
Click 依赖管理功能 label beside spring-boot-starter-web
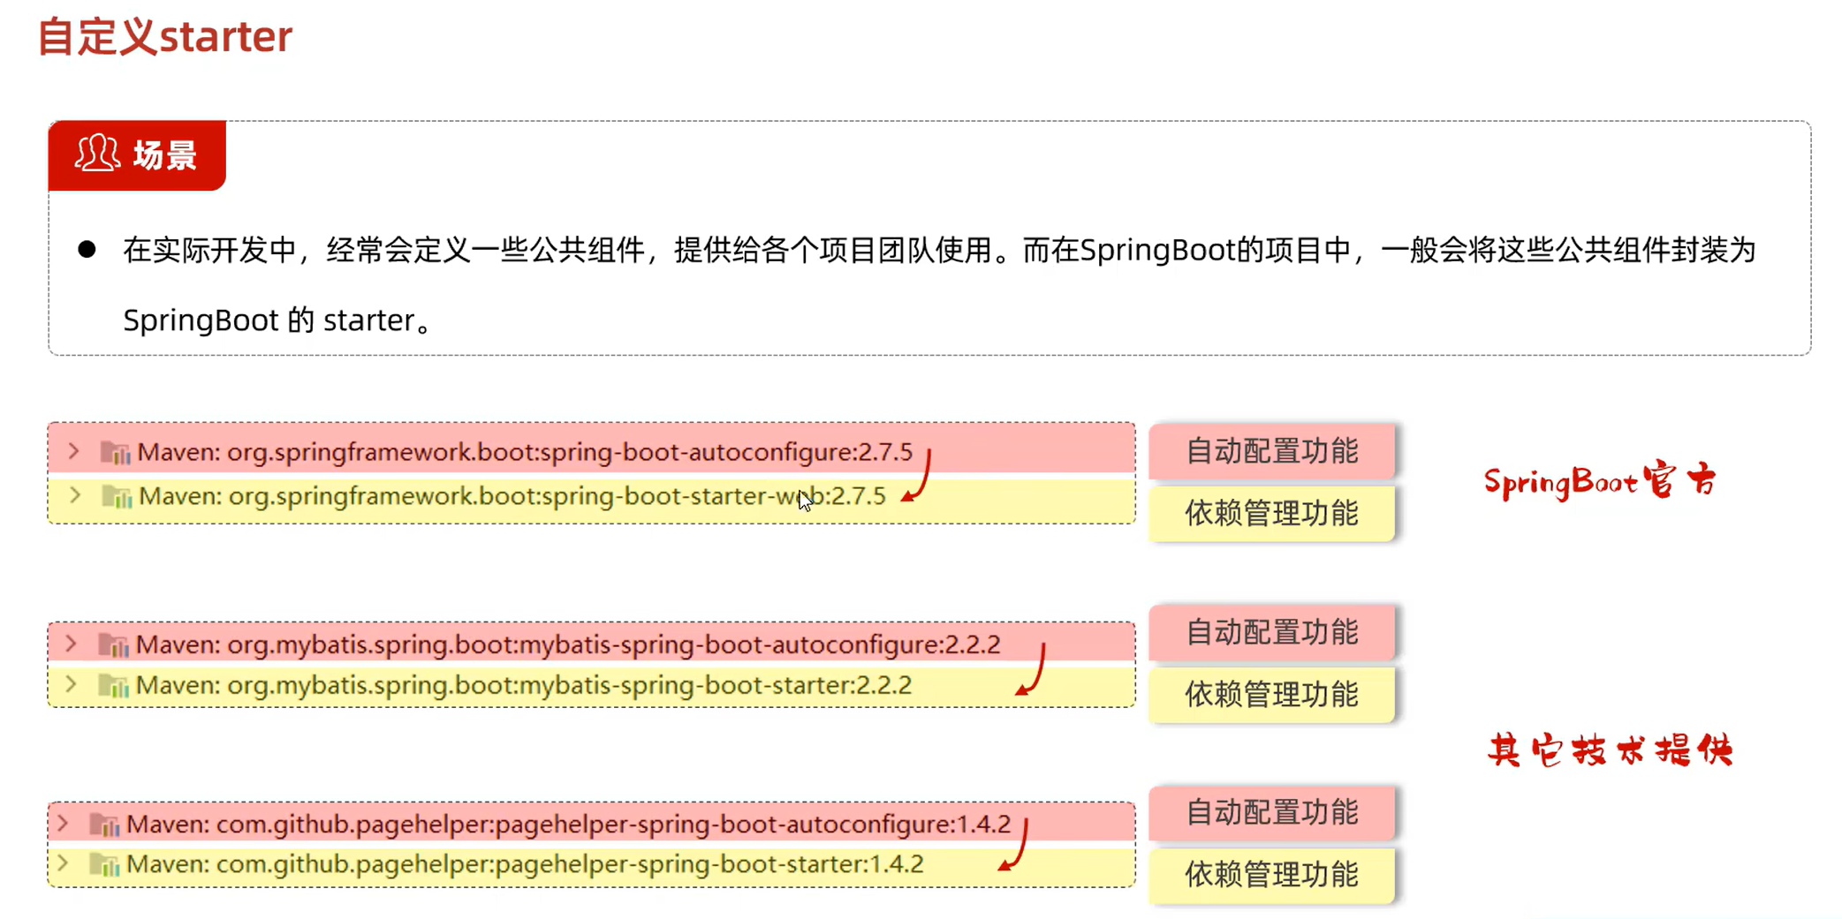point(1271,513)
